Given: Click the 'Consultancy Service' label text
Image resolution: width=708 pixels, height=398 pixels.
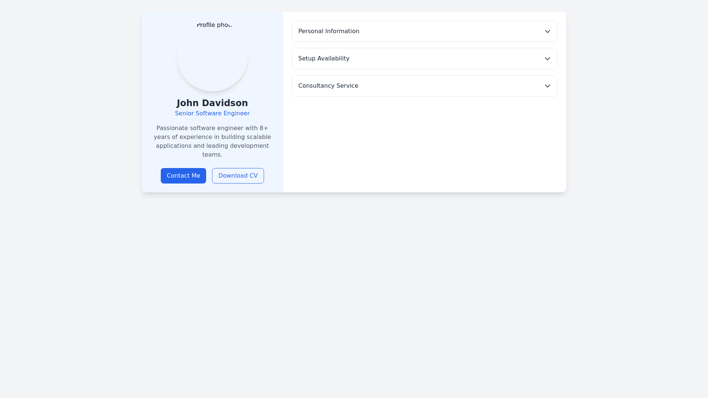Looking at the screenshot, I should tap(328, 86).
